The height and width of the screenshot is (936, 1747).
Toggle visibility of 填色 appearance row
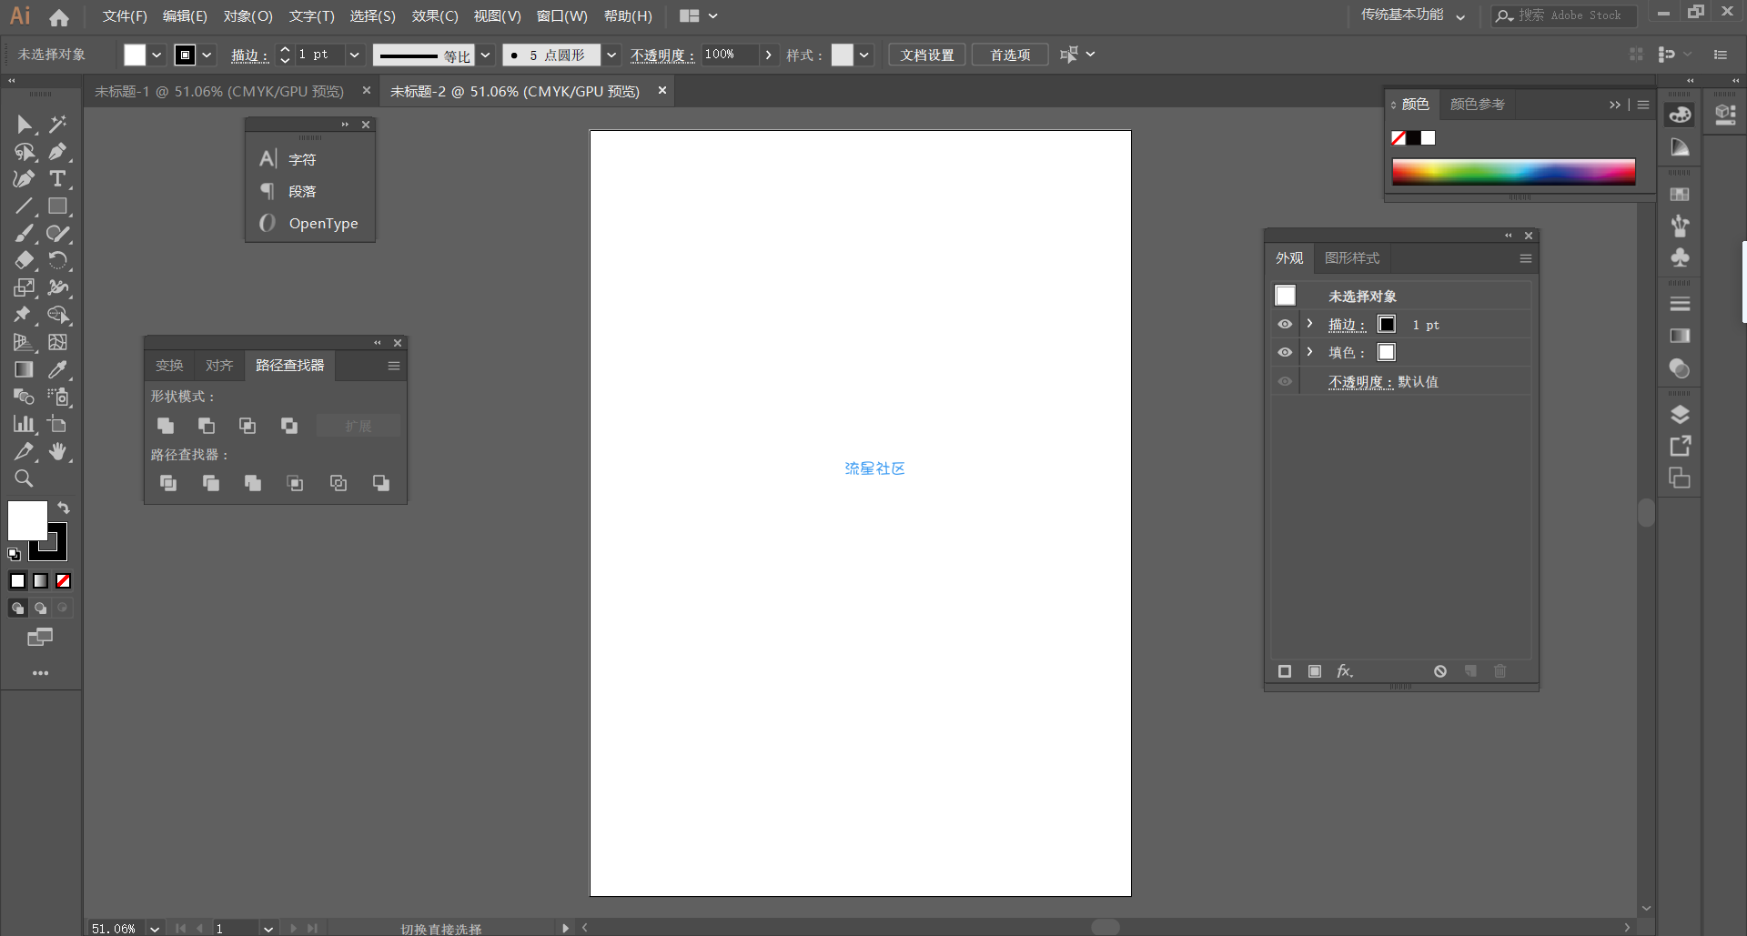1285,352
